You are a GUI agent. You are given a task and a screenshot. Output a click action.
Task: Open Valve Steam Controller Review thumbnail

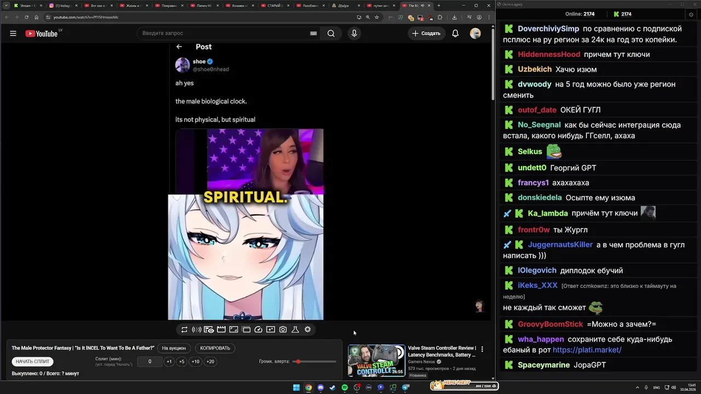tap(376, 361)
